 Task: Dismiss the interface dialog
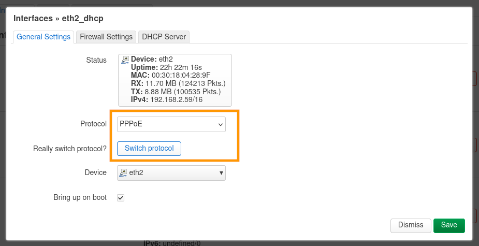[411, 225]
